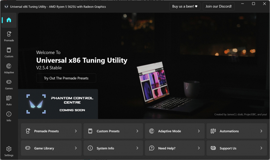Go to the Automations card
This screenshot has width=270, height=160.
point(236,131)
